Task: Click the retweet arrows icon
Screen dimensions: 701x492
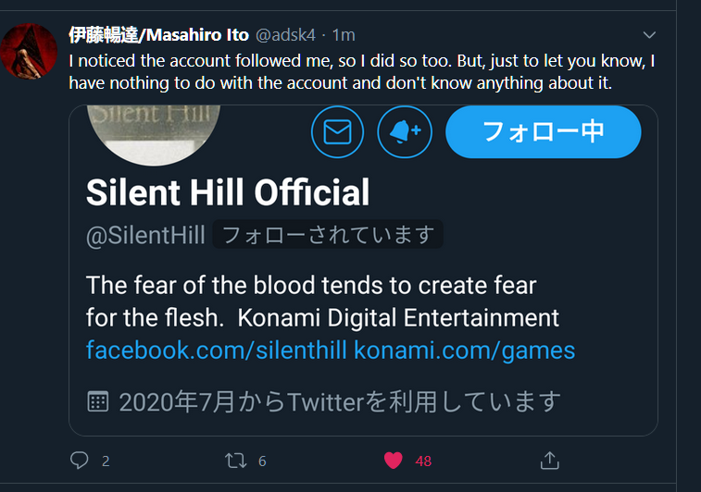Action: [x=236, y=460]
